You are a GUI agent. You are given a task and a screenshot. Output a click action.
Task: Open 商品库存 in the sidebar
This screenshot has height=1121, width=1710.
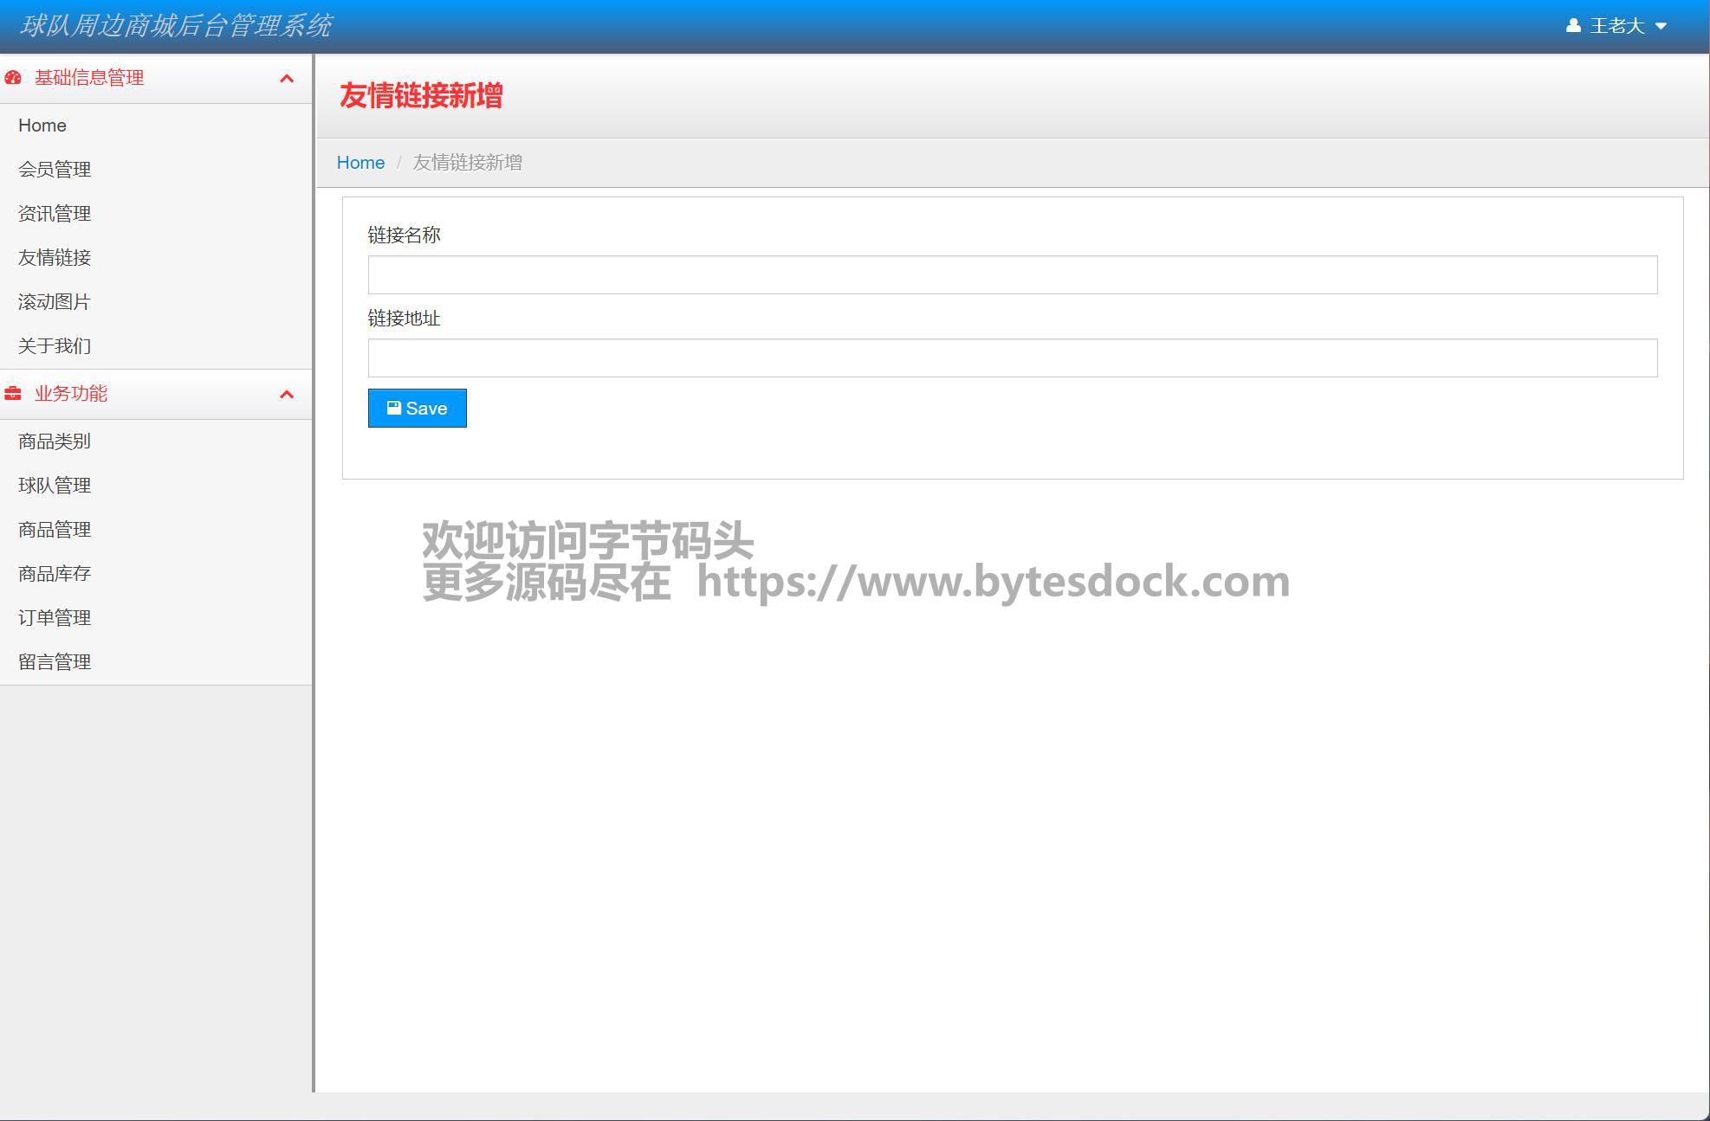coord(55,574)
